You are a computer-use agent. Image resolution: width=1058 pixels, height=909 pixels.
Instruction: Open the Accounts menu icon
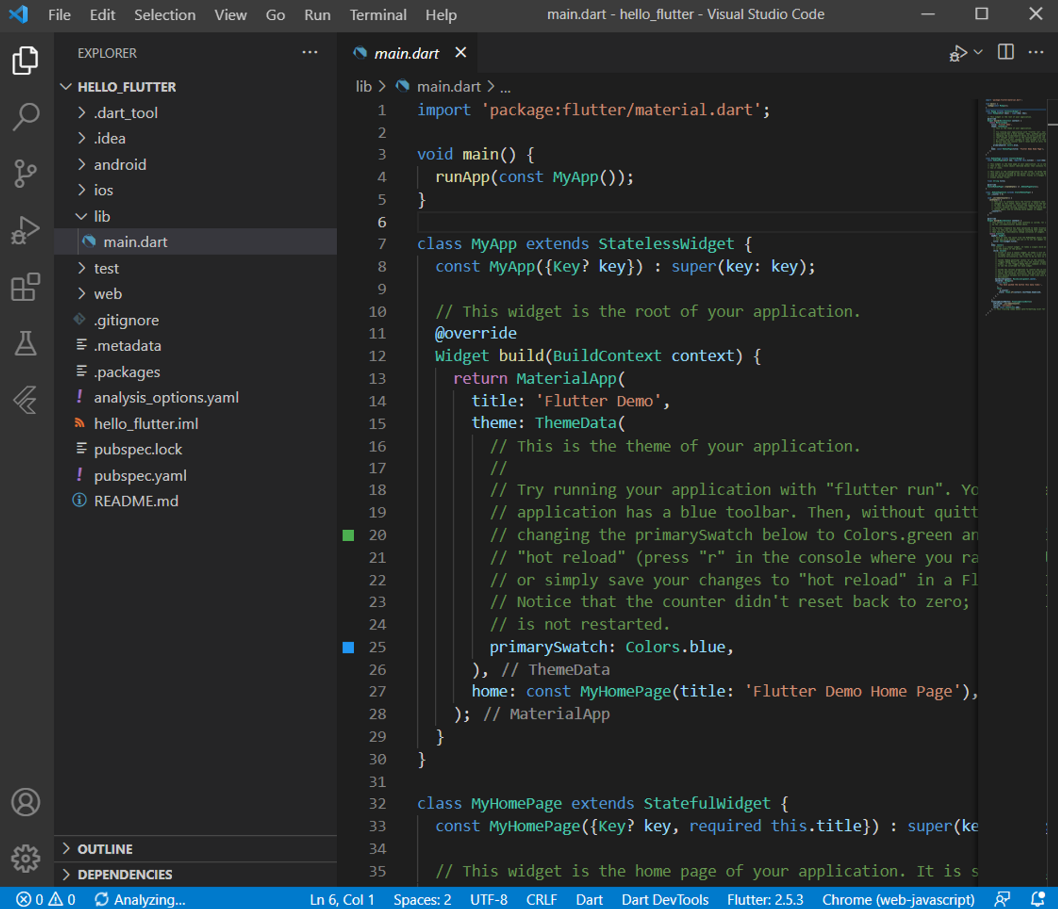(25, 802)
